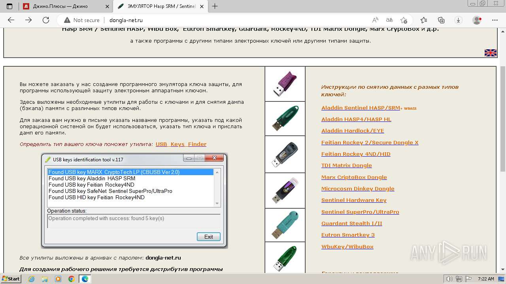
Task: Open the Feitian Rockey 4ND/HID link
Action: click(356, 154)
